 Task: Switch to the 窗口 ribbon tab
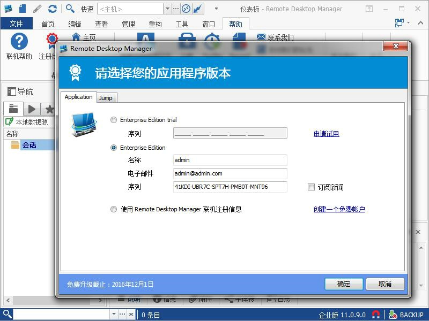[x=209, y=24]
